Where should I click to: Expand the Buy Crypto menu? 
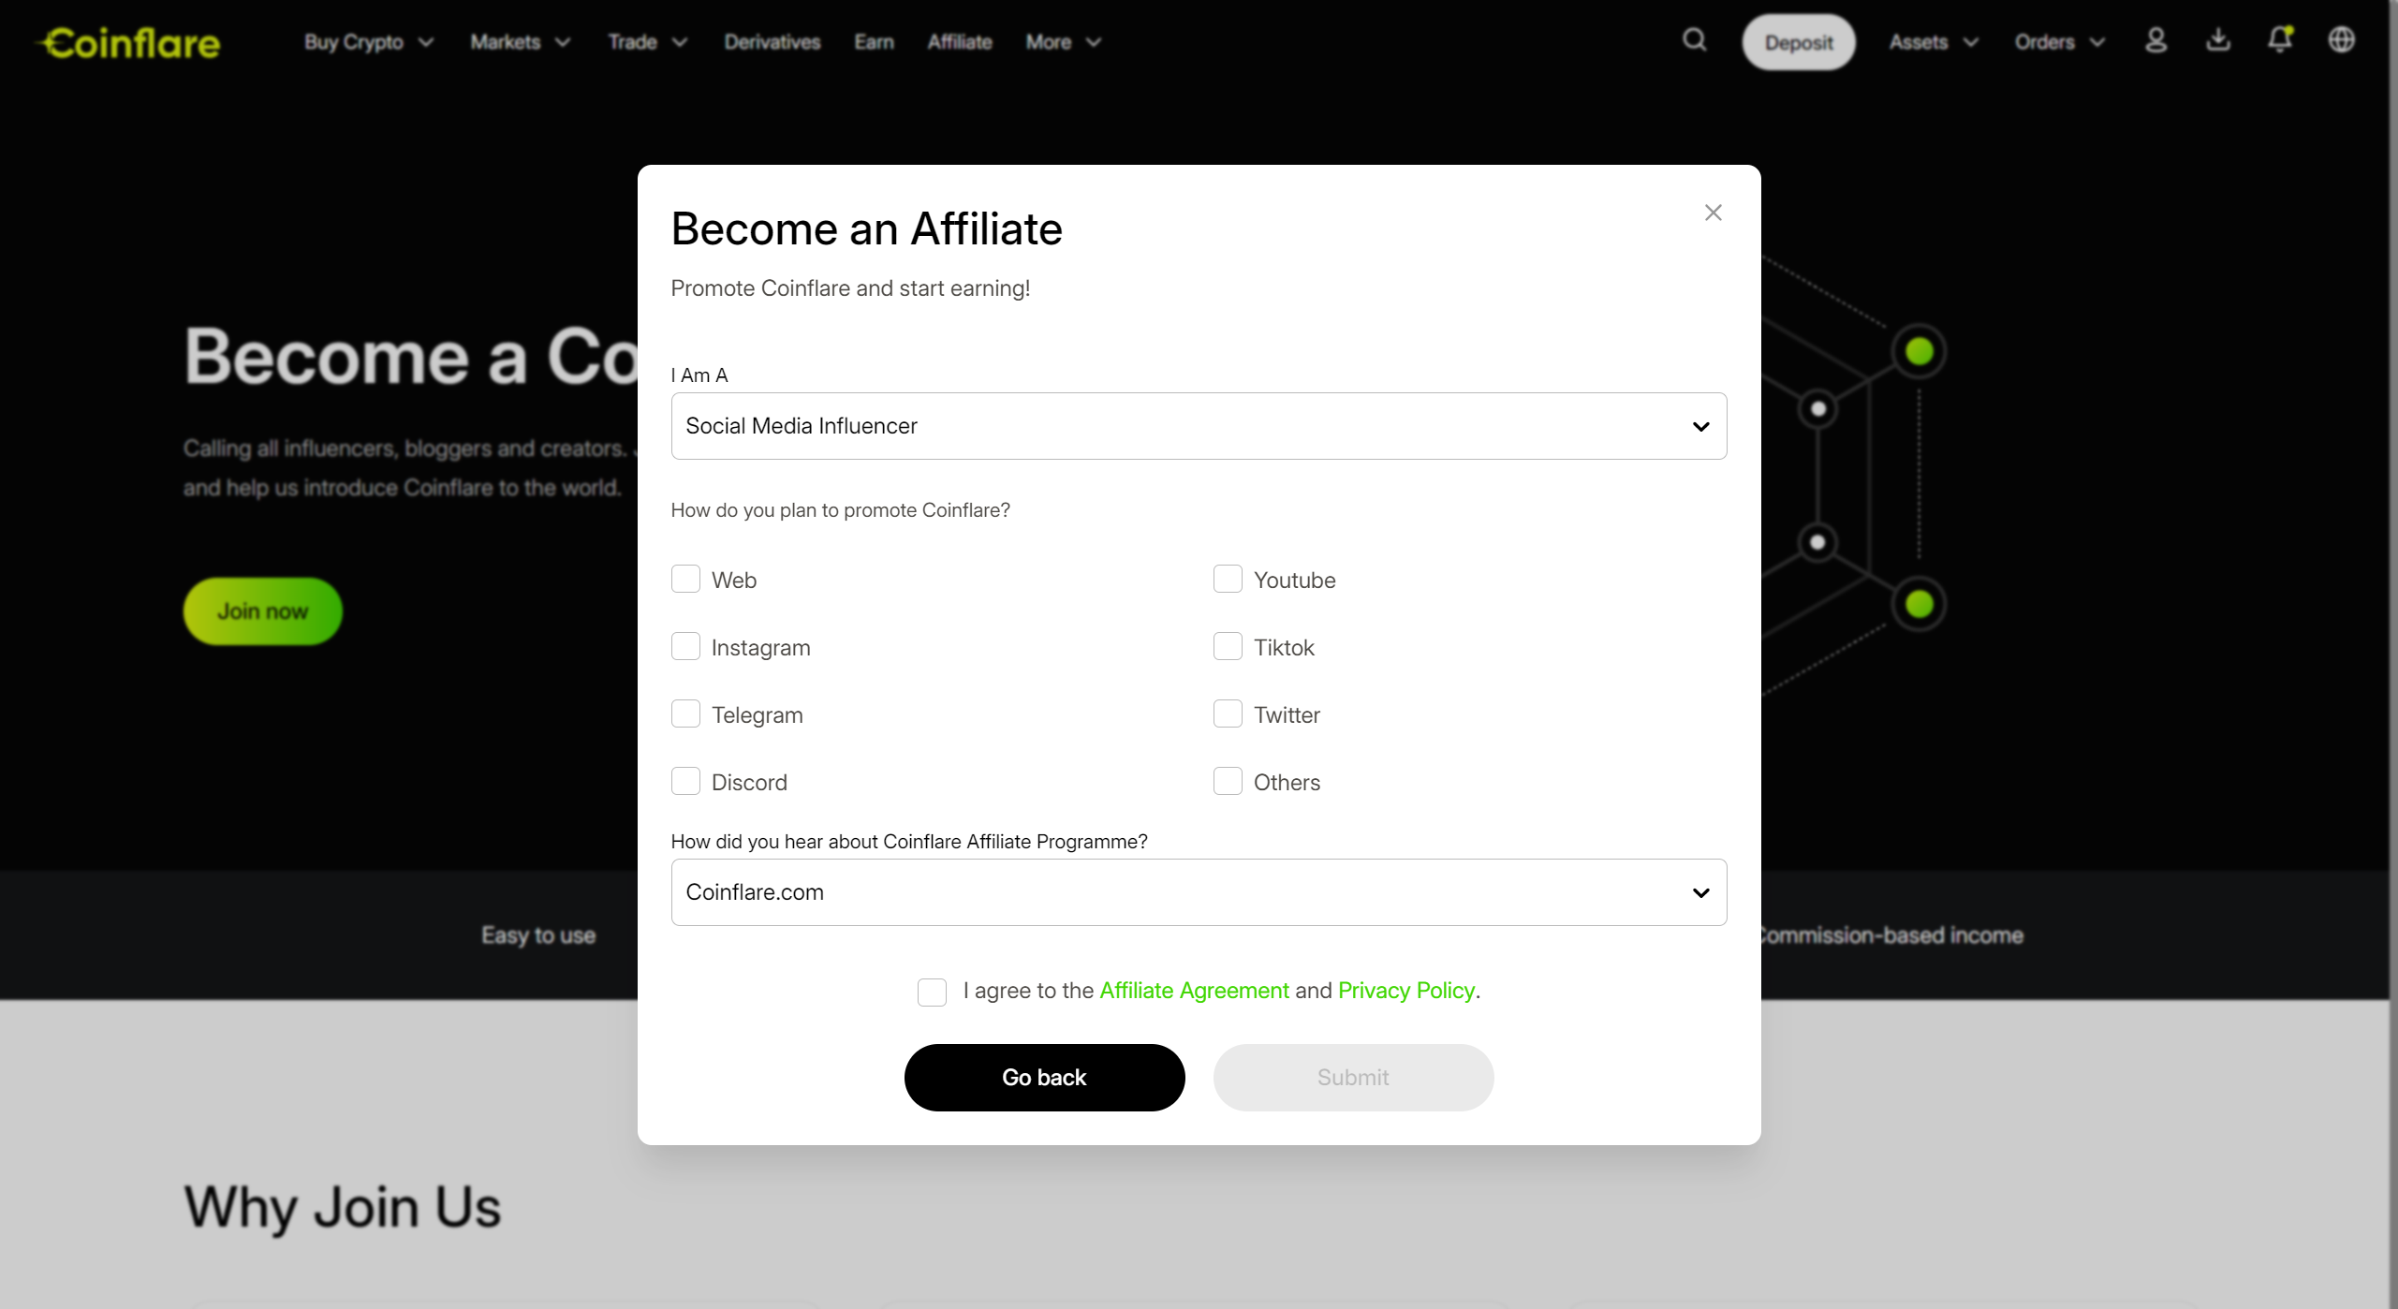point(368,42)
